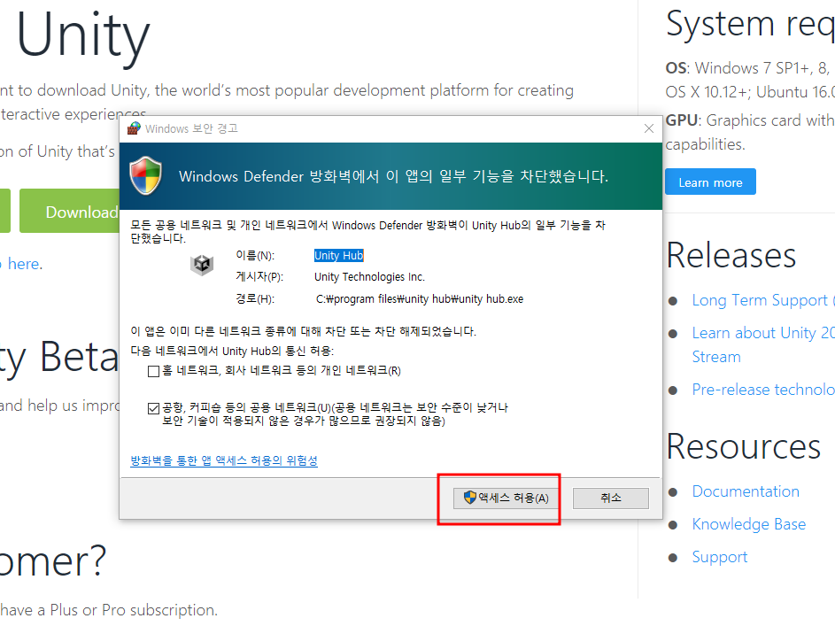Uncheck the public network (공항, 커피숍) checkbox
Viewport: 835px width, 626px height.
(x=153, y=409)
